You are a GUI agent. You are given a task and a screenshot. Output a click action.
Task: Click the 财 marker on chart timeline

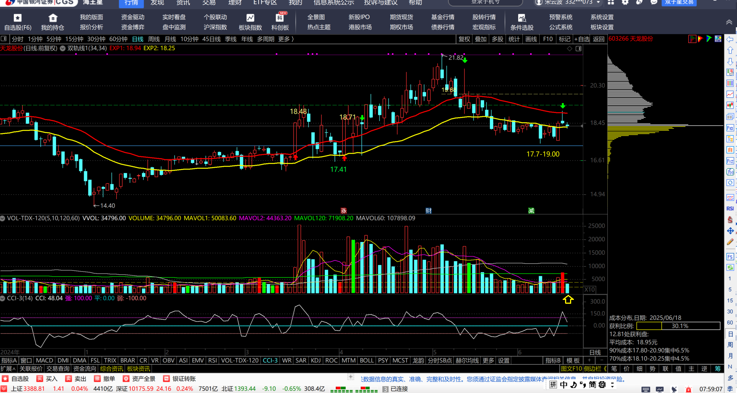point(428,211)
